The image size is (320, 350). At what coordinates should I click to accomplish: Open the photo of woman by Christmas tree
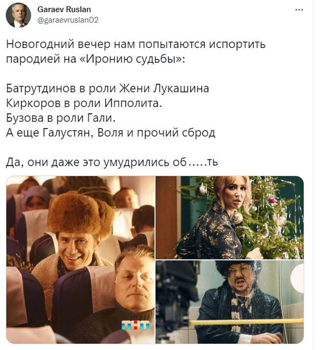click(x=230, y=217)
